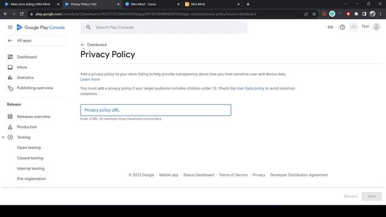
Task: Click the Inbox sidebar icon
Action: click(10, 67)
